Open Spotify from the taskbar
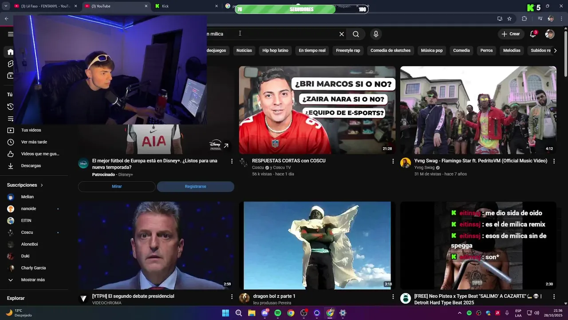Screen dimensions: 568x320 pyautogui.click(x=278, y=313)
